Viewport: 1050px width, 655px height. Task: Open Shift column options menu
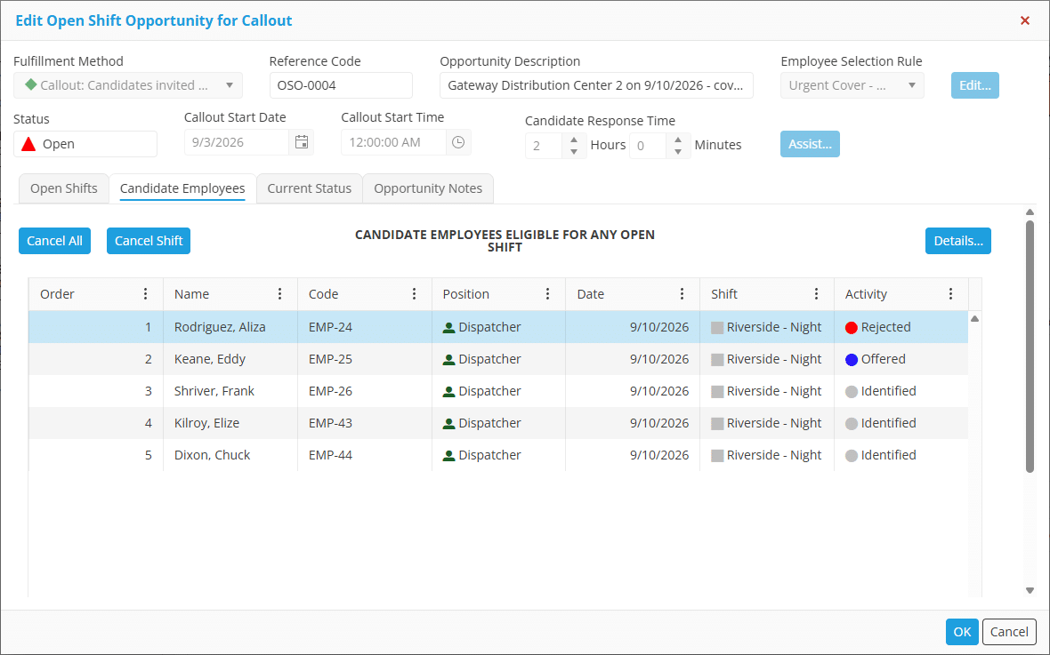[816, 293]
